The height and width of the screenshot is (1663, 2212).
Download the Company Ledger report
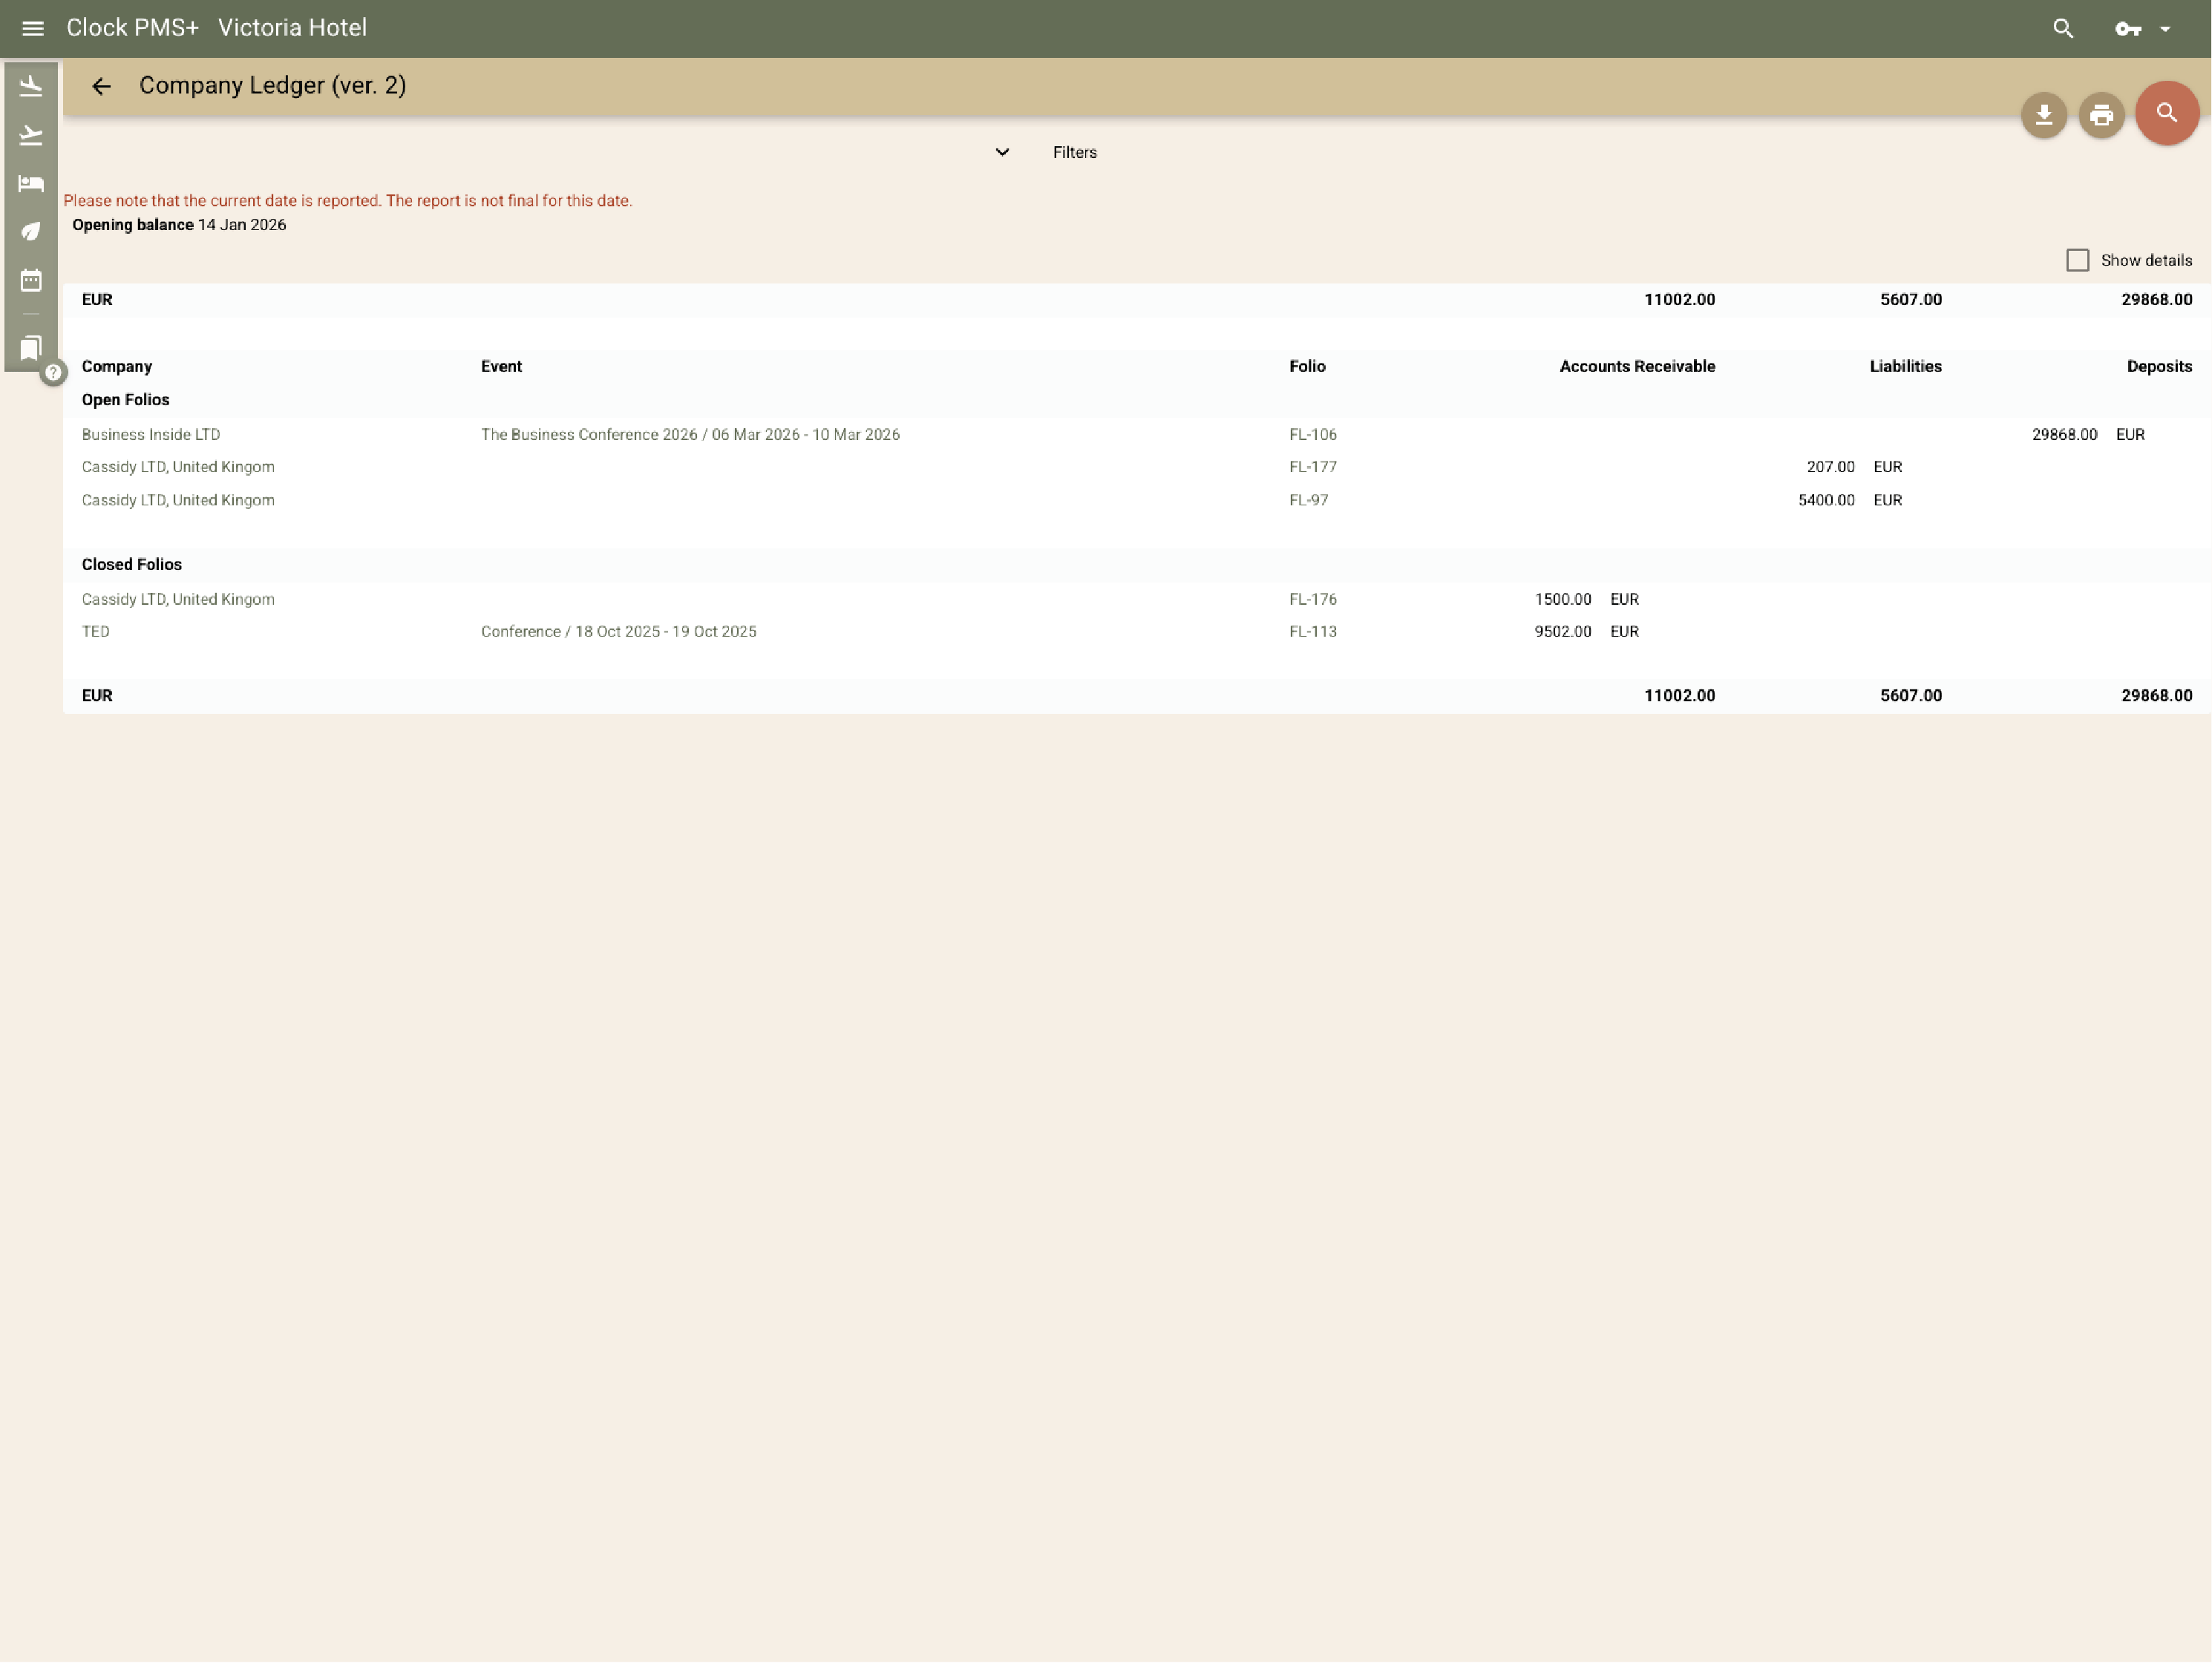click(2043, 114)
